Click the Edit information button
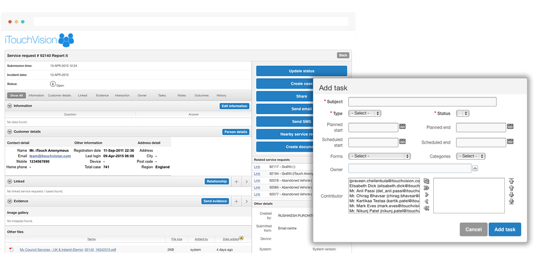Screen dimensions: 538x253 click(234, 106)
